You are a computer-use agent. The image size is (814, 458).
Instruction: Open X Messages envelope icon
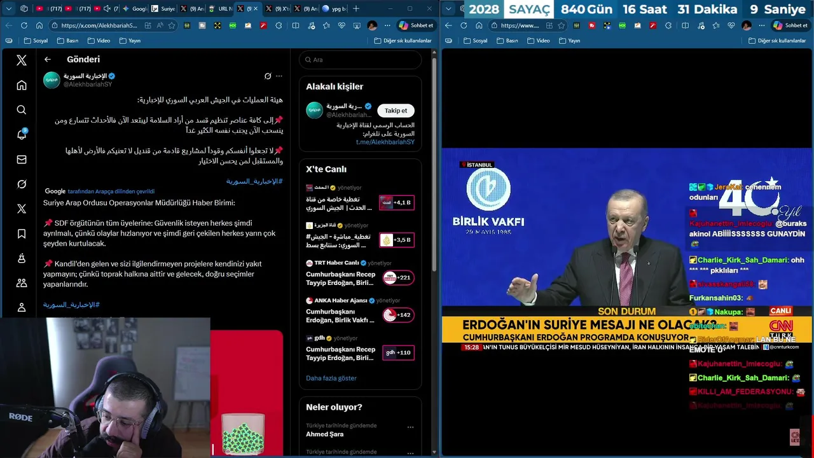pyautogui.click(x=22, y=159)
